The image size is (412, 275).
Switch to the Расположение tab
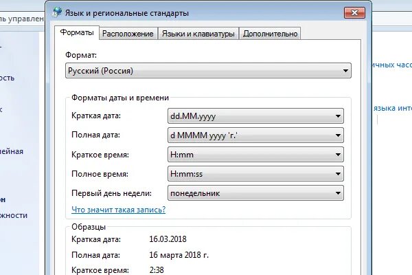tap(128, 34)
